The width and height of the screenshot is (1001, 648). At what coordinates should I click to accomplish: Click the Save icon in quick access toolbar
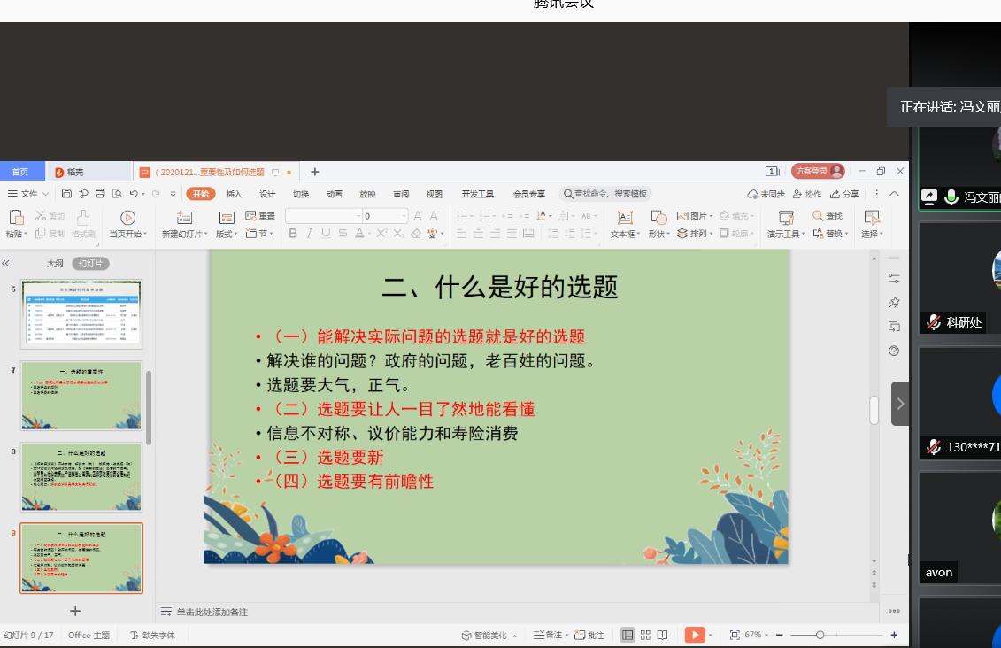(x=67, y=194)
